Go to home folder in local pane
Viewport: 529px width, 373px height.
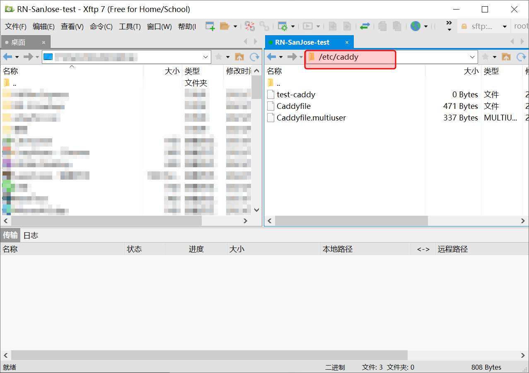pyautogui.click(x=239, y=57)
